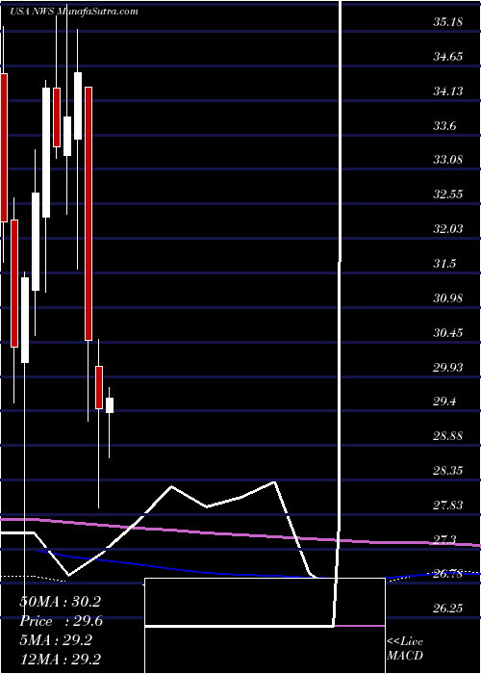The image size is (481, 674).
Task: Click the 30.45 price axis label
Action: [x=447, y=333]
